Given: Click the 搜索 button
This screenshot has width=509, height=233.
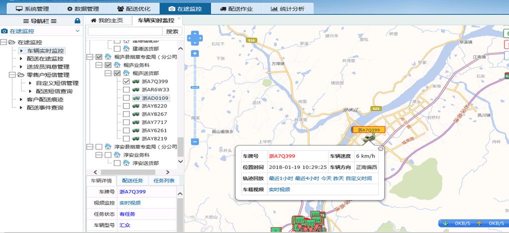Looking at the screenshot, I should 172,31.
